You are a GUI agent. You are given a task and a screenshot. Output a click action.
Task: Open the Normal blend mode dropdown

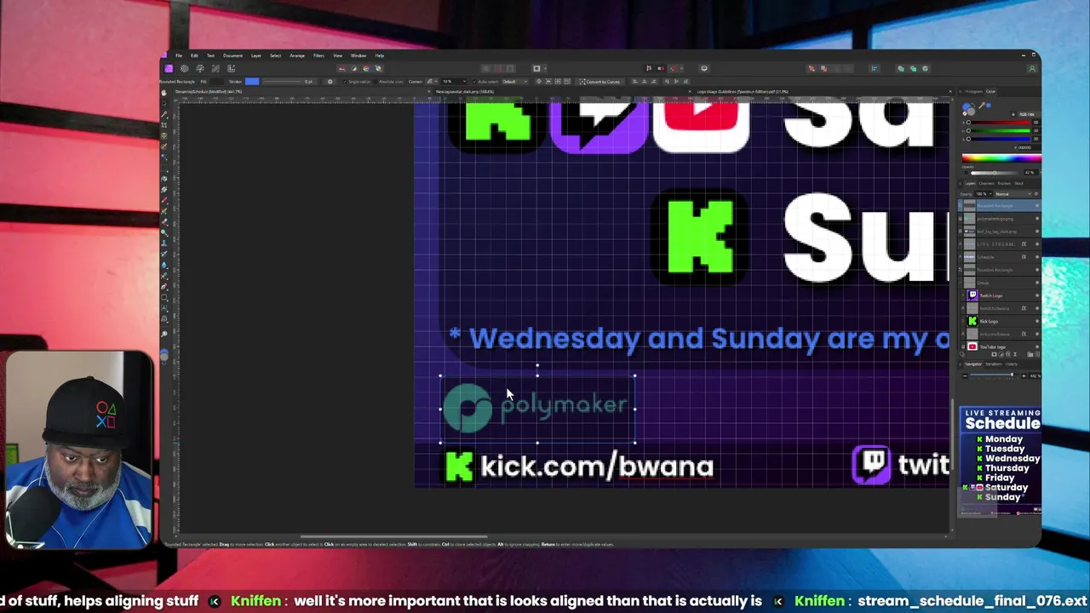[1012, 194]
